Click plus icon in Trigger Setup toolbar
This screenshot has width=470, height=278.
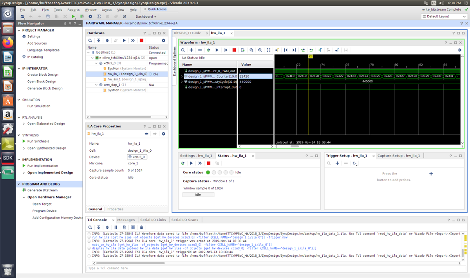pos(337,163)
